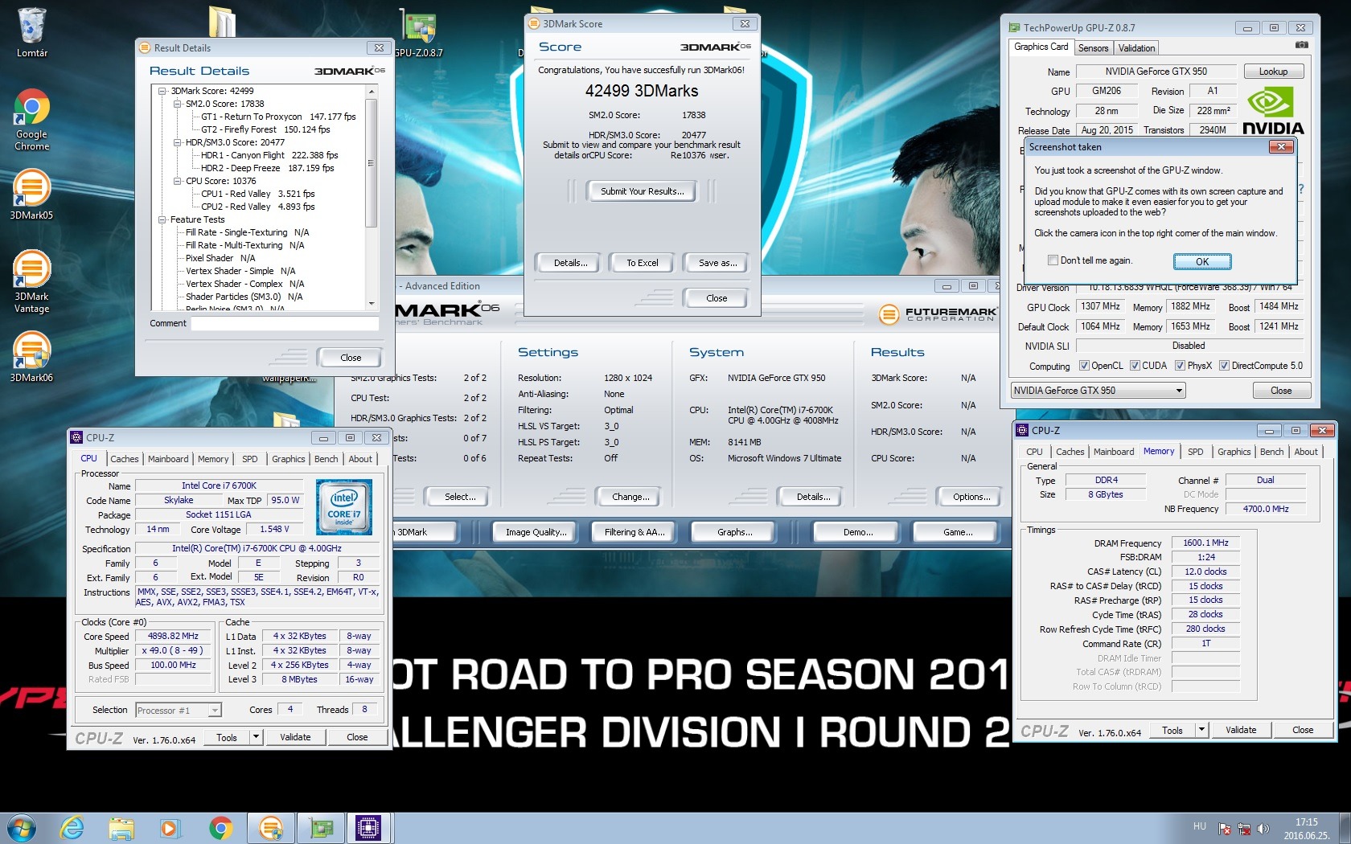This screenshot has height=844, width=1351.
Task: Open SPD tab in right CPU-Z window
Action: (1196, 452)
